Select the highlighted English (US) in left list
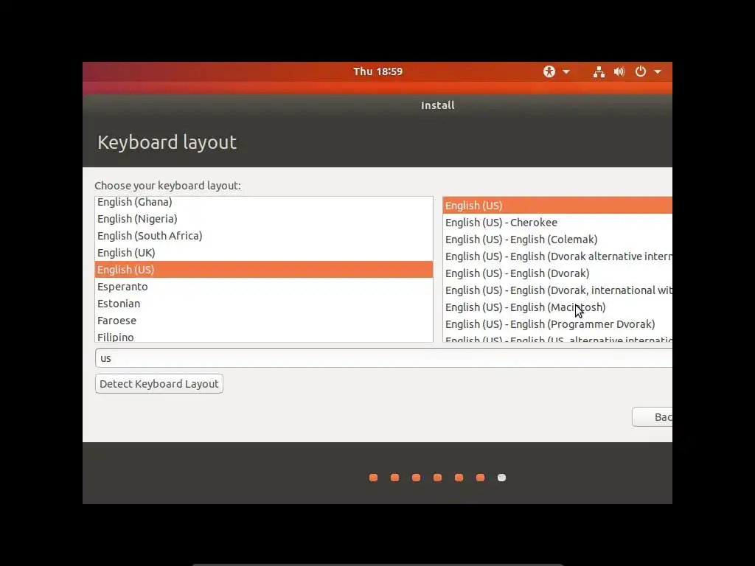This screenshot has height=566, width=755. 264,270
